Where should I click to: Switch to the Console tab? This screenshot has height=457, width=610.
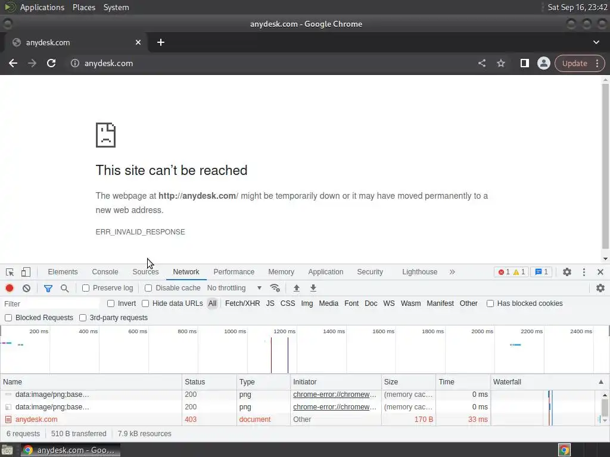pos(105,272)
